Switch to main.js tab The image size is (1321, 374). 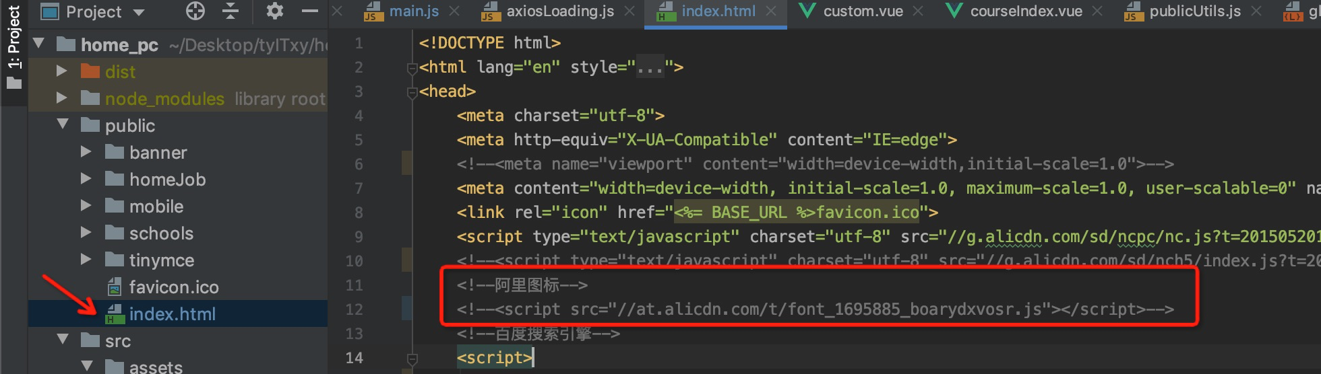coord(414,11)
